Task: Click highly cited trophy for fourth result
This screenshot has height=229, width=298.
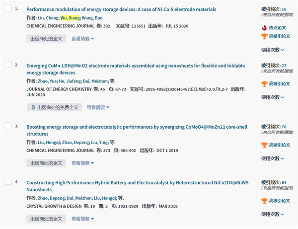Action: tap(264, 201)
